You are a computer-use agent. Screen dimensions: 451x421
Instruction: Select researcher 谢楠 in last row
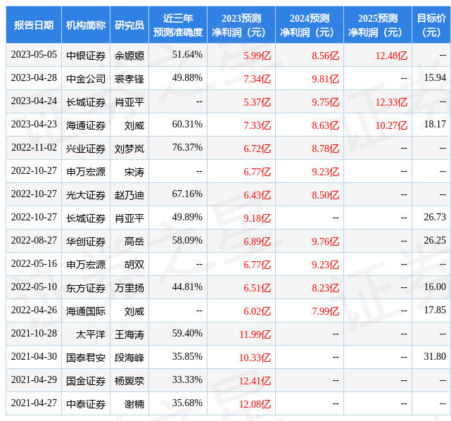[x=134, y=403]
